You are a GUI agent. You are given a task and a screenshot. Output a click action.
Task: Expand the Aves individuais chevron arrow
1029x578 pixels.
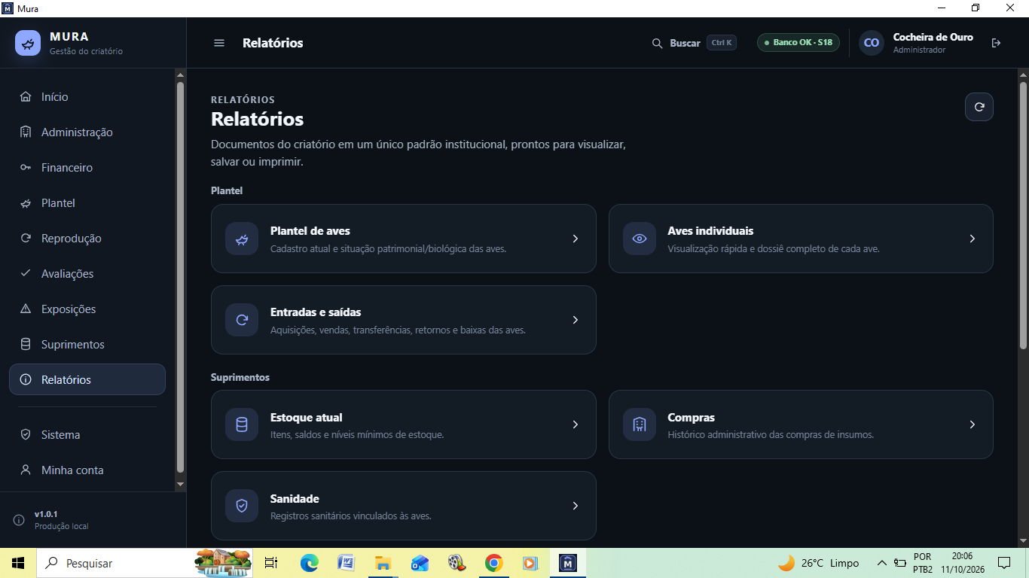click(973, 239)
